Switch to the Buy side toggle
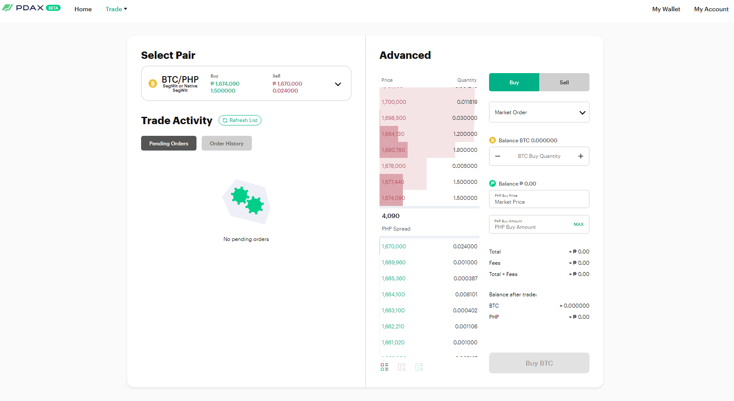 point(514,82)
